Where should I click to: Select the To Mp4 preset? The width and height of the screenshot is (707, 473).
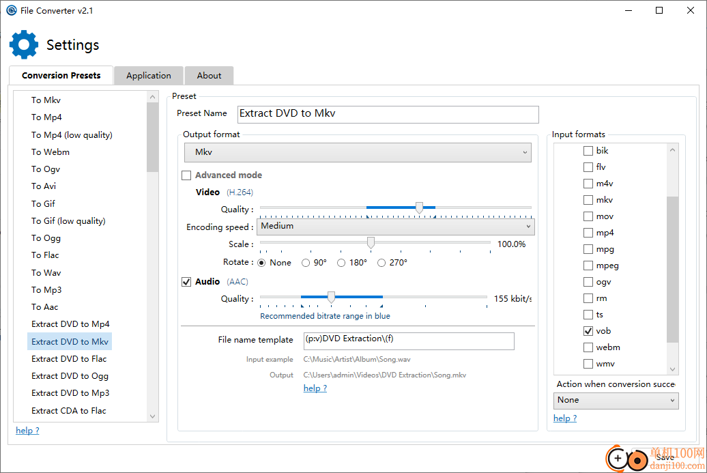click(46, 117)
